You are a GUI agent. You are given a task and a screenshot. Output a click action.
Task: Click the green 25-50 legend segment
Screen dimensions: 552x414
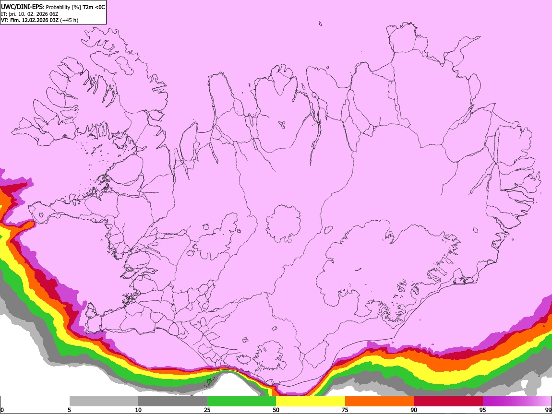[x=241, y=402]
